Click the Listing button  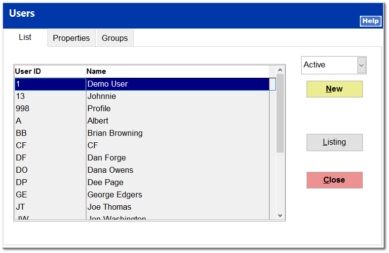click(334, 142)
